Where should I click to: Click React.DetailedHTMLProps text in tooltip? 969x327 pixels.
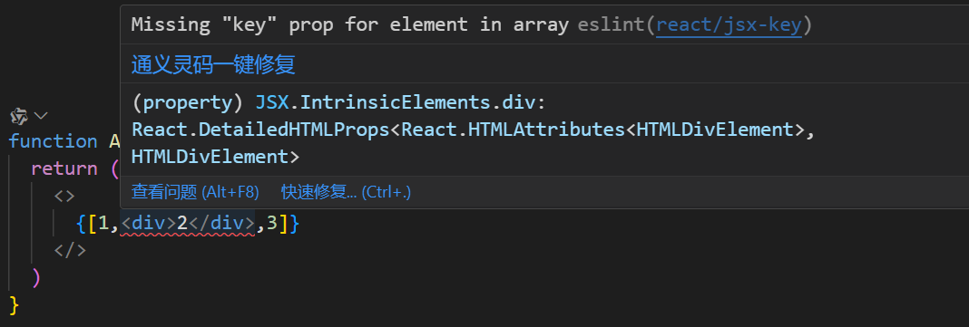[x=261, y=130]
